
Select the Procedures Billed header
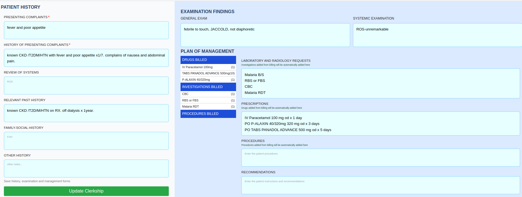point(208,114)
